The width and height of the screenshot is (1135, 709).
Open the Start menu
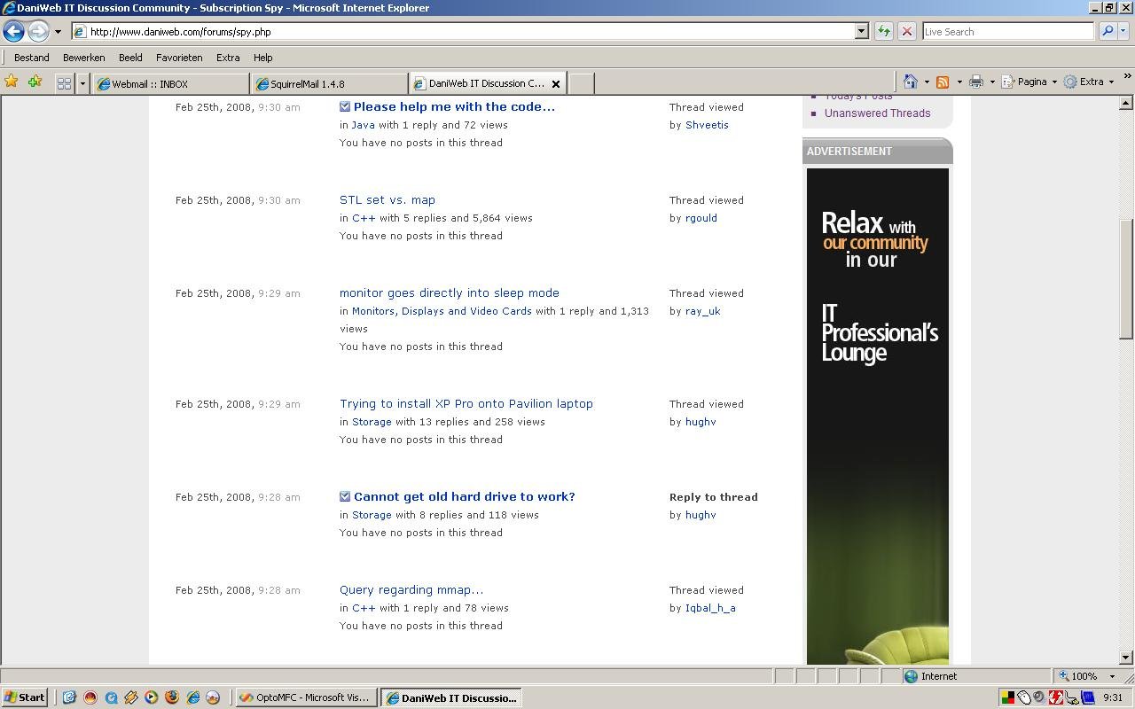tap(25, 697)
